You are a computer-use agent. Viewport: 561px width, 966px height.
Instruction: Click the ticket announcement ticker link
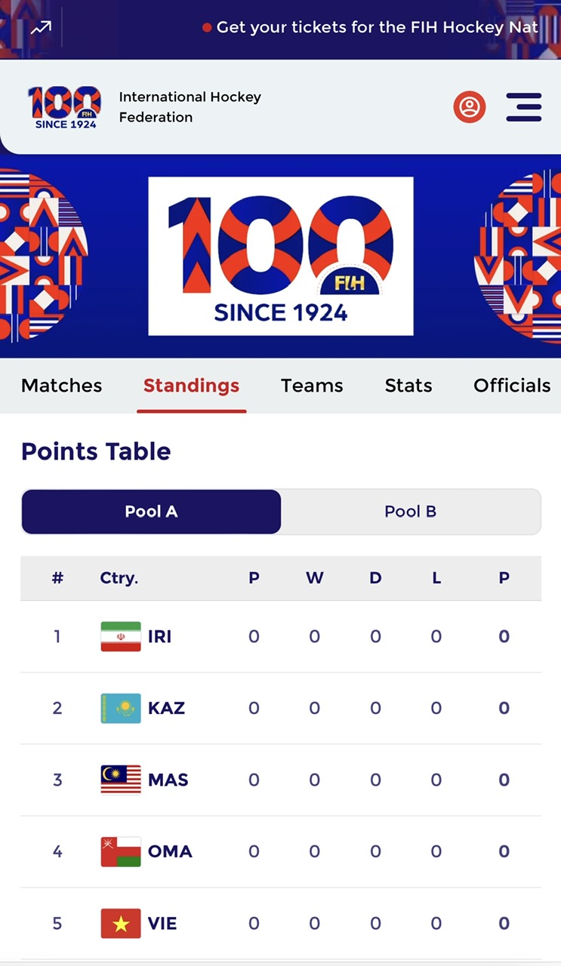376,28
